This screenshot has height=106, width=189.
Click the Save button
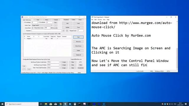[78, 27]
